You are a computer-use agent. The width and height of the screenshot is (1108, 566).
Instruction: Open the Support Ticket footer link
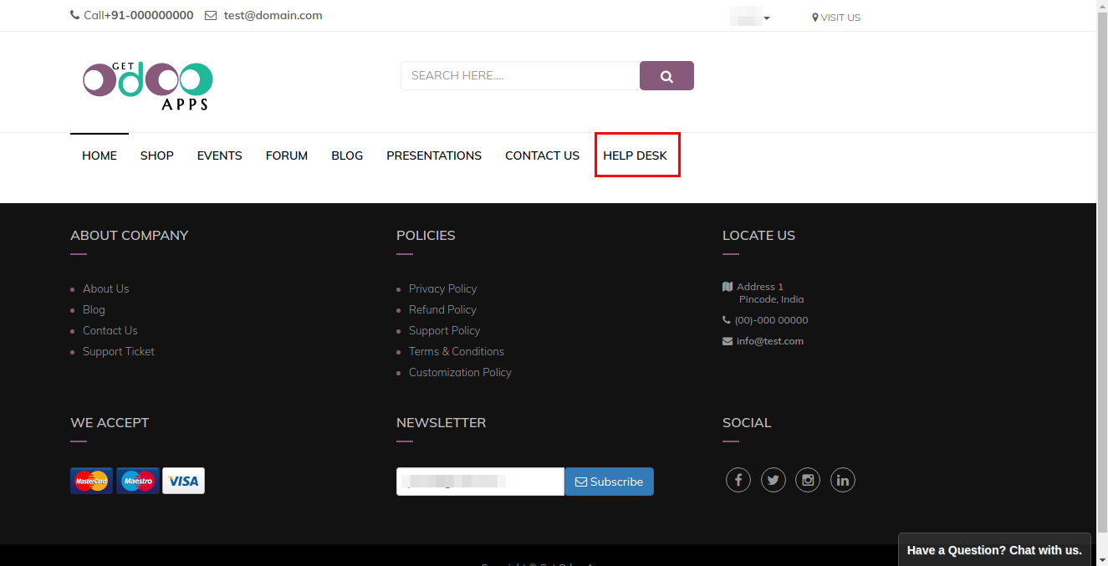click(x=119, y=351)
